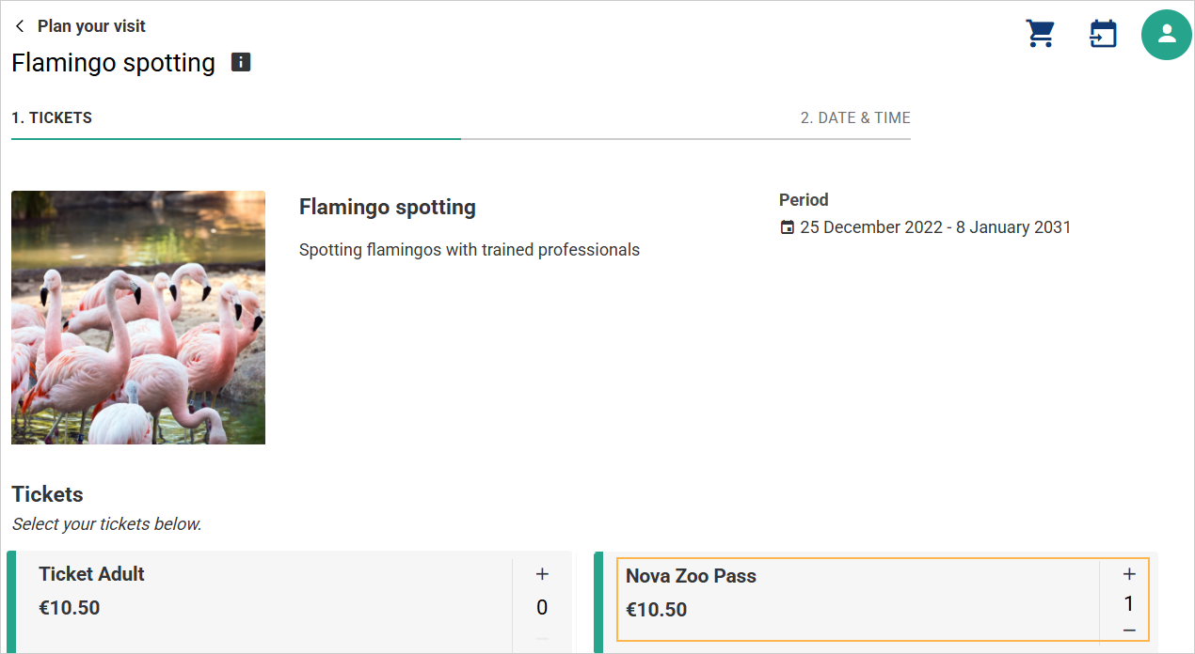The height and width of the screenshot is (654, 1195).
Task: Go back via Plan your visit link
Action: [x=91, y=26]
